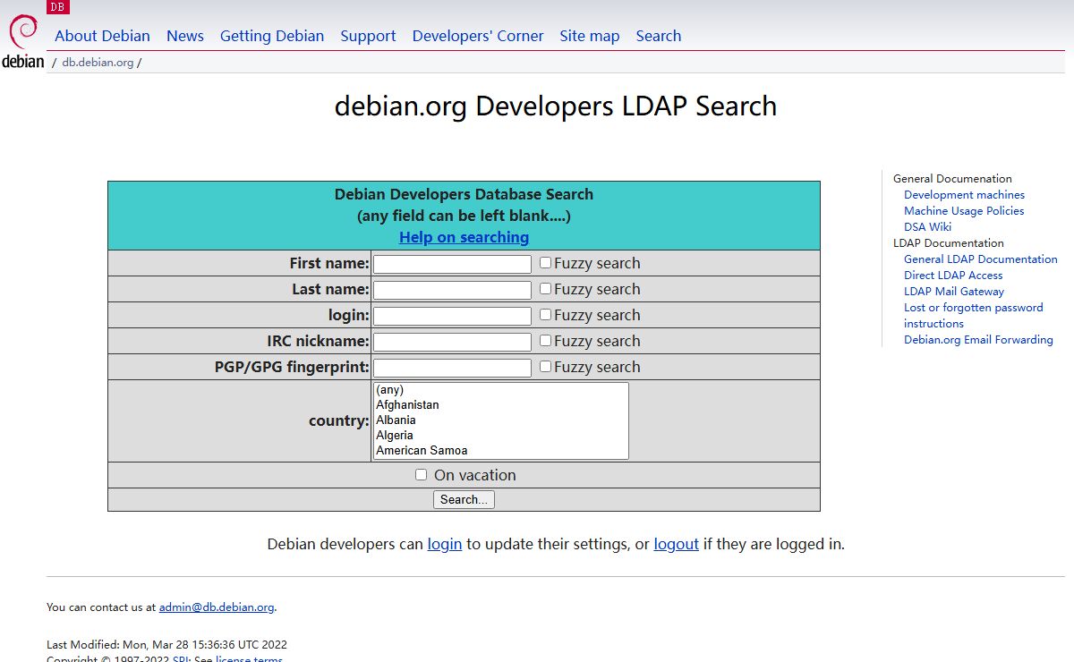Image resolution: width=1074 pixels, height=662 pixels.
Task: Open Getting Debian in navigation
Action: 272,36
